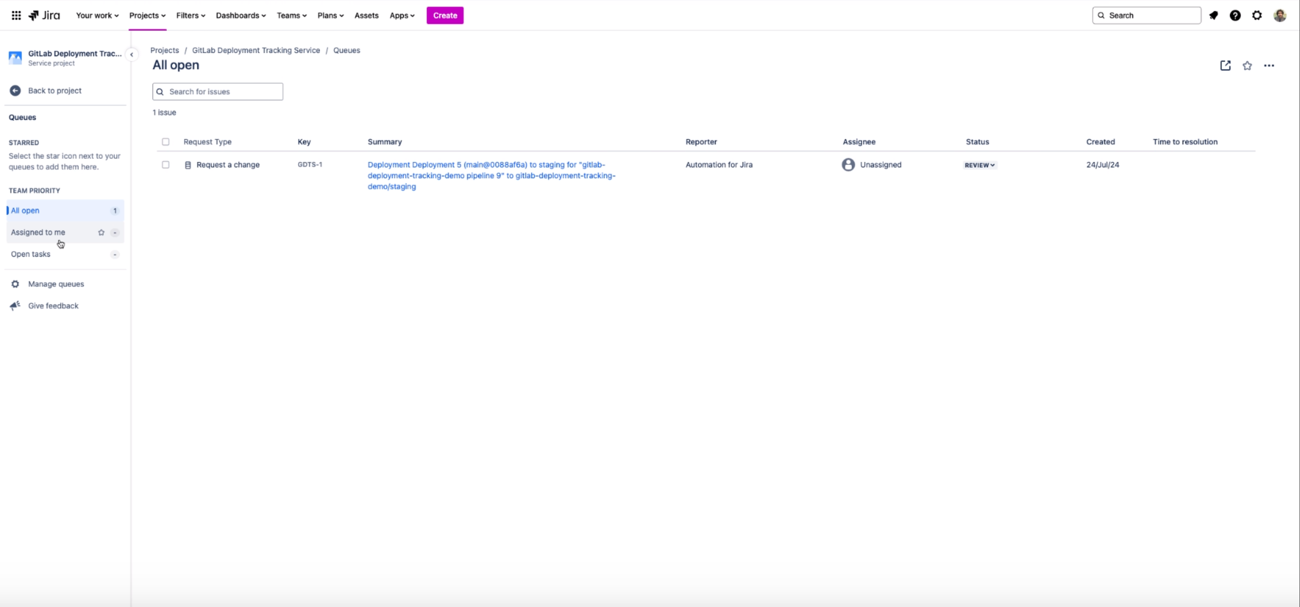Open the REVIEW status dropdown
Screen dimensions: 1300x607
(x=979, y=165)
